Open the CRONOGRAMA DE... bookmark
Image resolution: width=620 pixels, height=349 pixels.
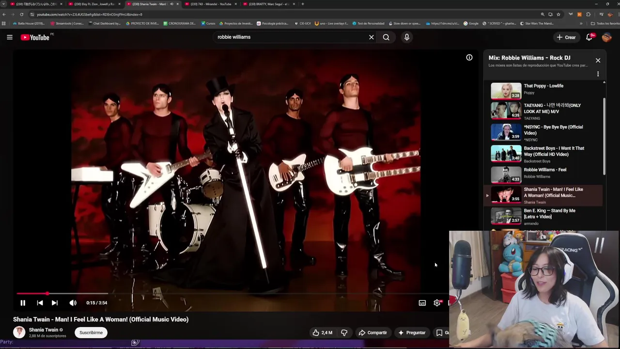179,23
